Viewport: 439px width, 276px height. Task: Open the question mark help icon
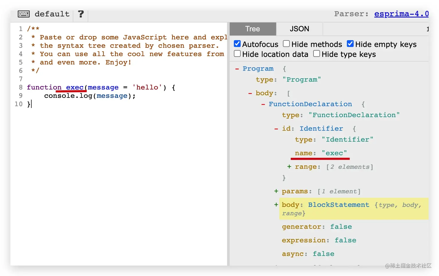click(81, 14)
